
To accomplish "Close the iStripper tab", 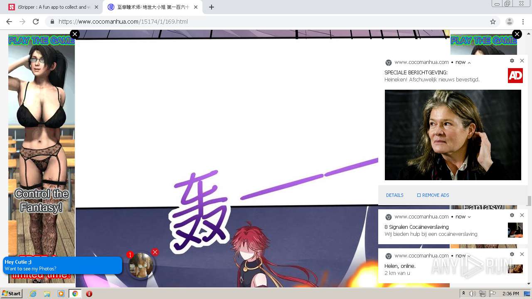I will pos(97,7).
